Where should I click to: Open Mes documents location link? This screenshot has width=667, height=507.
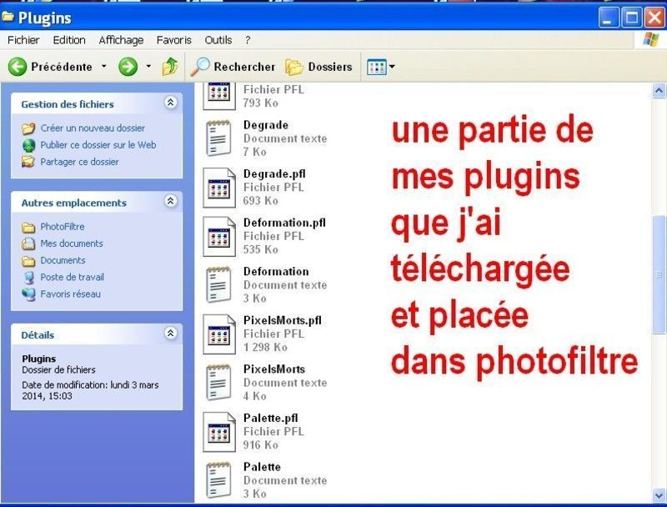[72, 243]
